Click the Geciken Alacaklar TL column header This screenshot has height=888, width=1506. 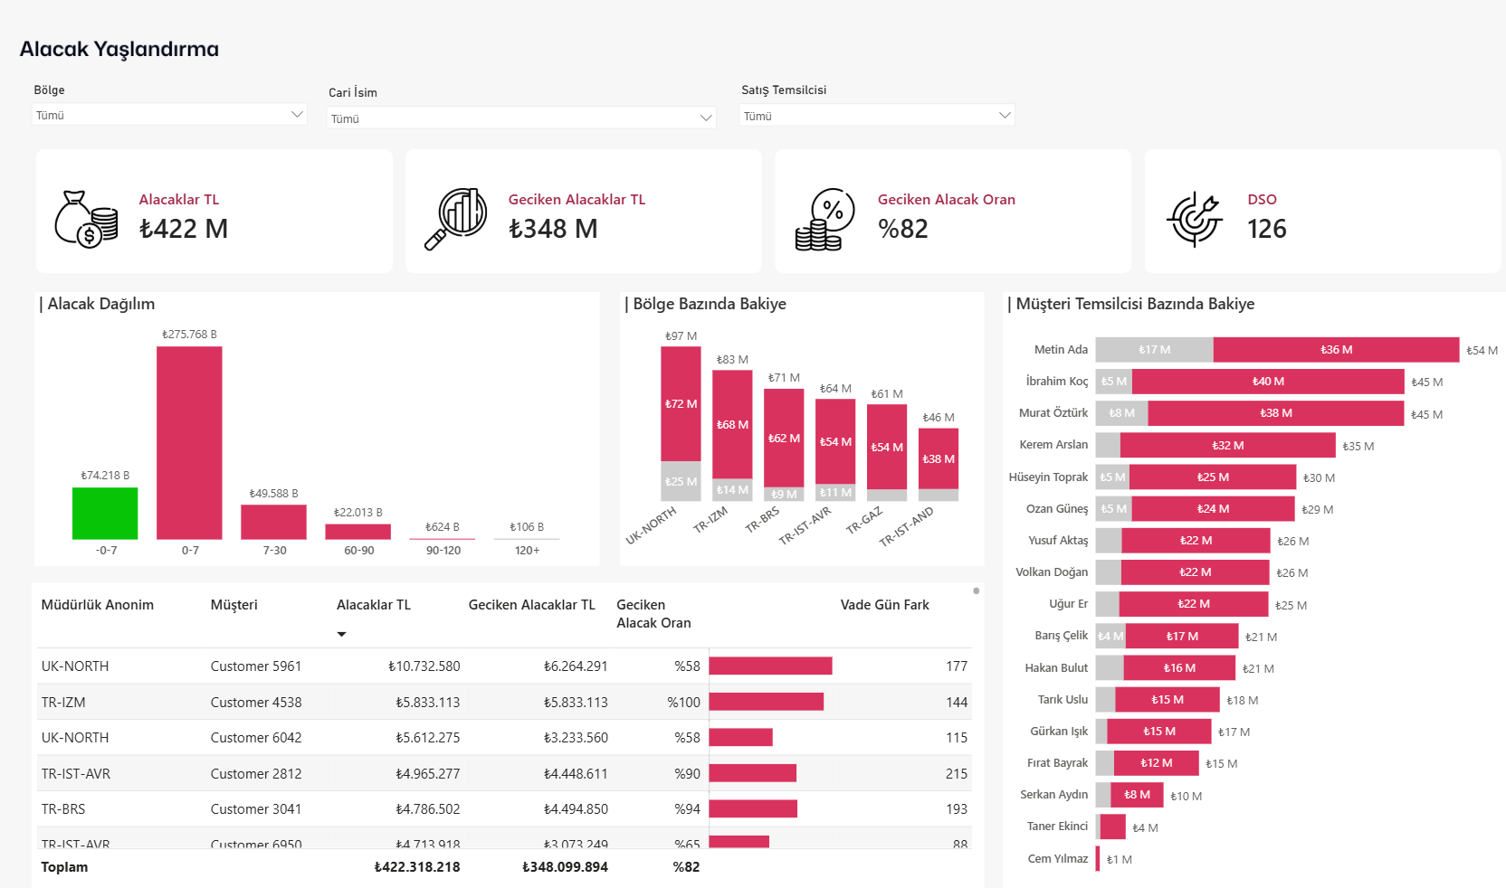tap(532, 605)
